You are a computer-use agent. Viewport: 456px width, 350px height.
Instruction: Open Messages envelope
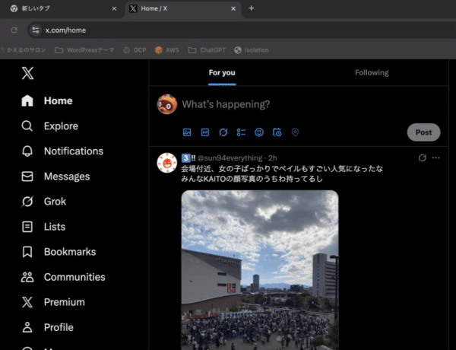[55, 177]
